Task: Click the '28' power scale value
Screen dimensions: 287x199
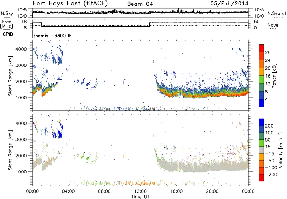Action: [x=268, y=52]
